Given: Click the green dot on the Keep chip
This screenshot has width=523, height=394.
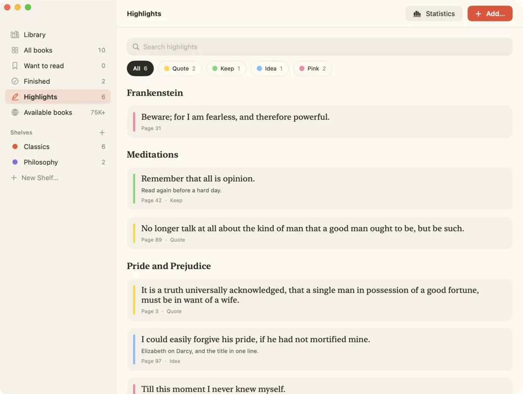Looking at the screenshot, I should pyautogui.click(x=215, y=69).
